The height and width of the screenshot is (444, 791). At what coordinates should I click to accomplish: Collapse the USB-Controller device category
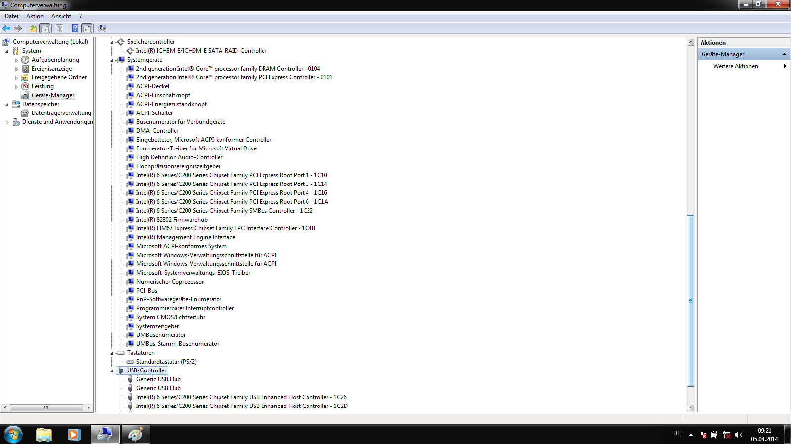pyautogui.click(x=112, y=371)
